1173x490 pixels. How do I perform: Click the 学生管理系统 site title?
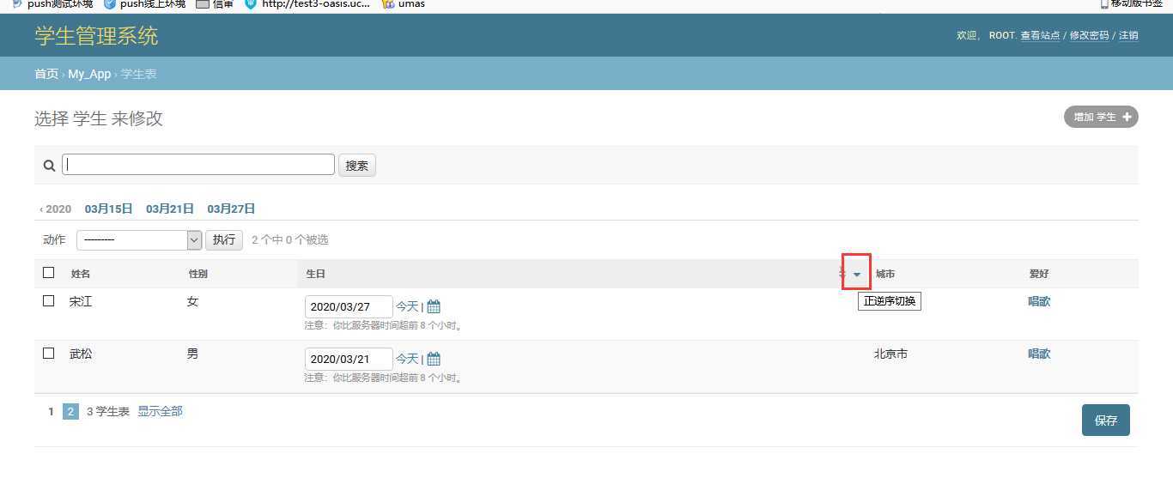point(96,36)
